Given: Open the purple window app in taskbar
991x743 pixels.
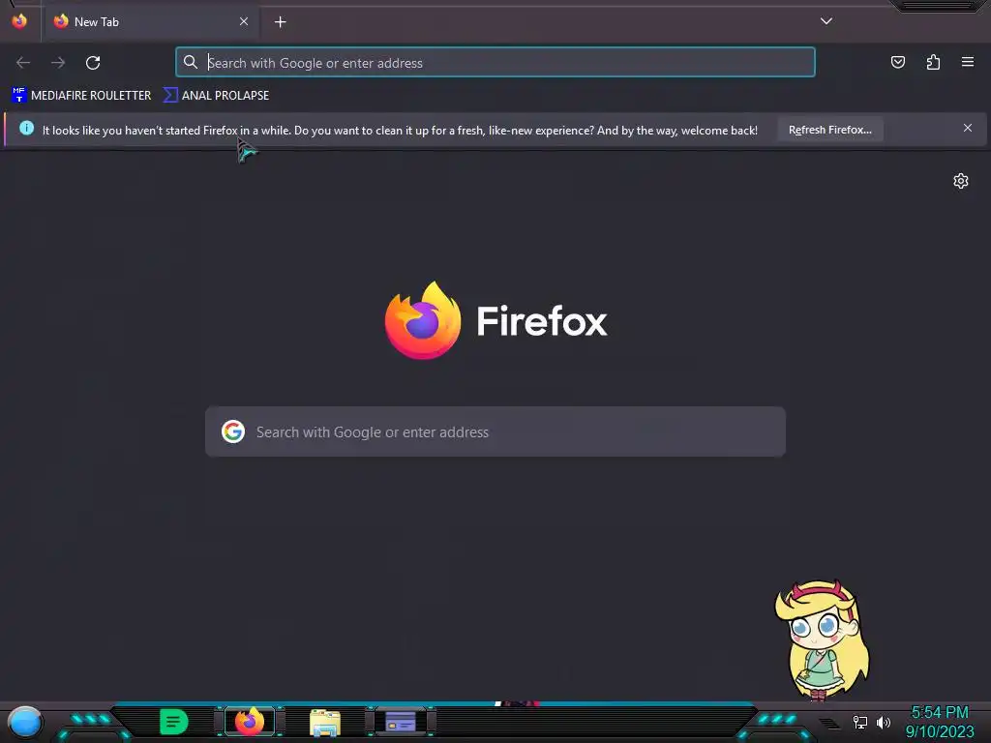Looking at the screenshot, I should pos(400,722).
